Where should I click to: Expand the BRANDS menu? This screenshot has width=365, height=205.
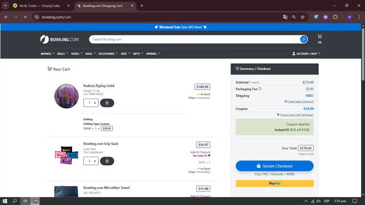[47, 54]
